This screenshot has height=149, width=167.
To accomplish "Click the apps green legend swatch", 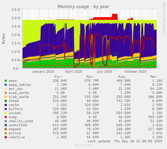I will [x=6, y=81].
